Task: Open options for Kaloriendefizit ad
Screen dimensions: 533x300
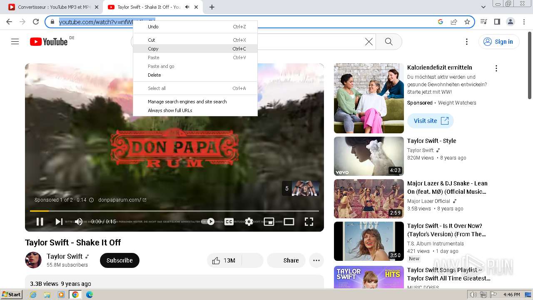Action: [496, 68]
